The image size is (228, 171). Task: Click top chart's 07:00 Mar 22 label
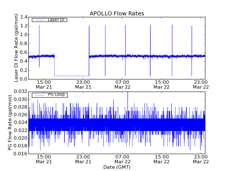tap(122, 85)
